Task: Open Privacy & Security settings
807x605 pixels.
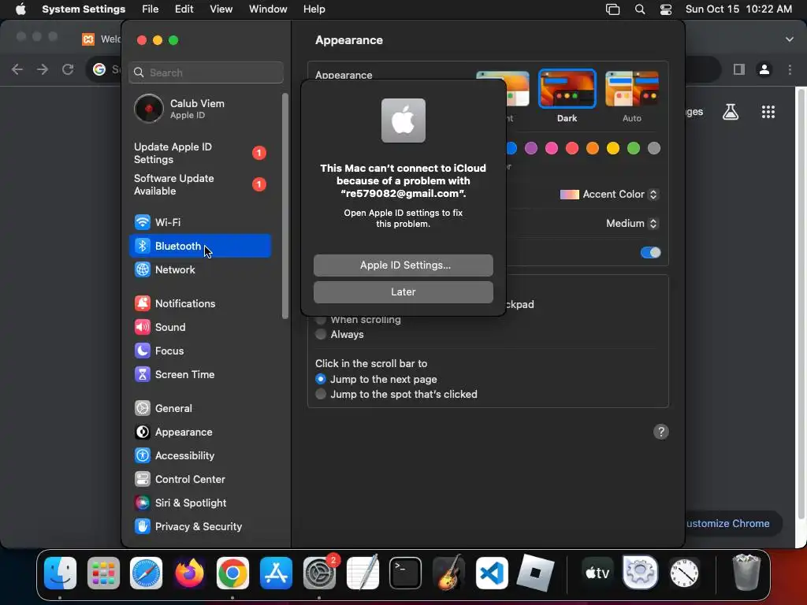Action: [199, 527]
